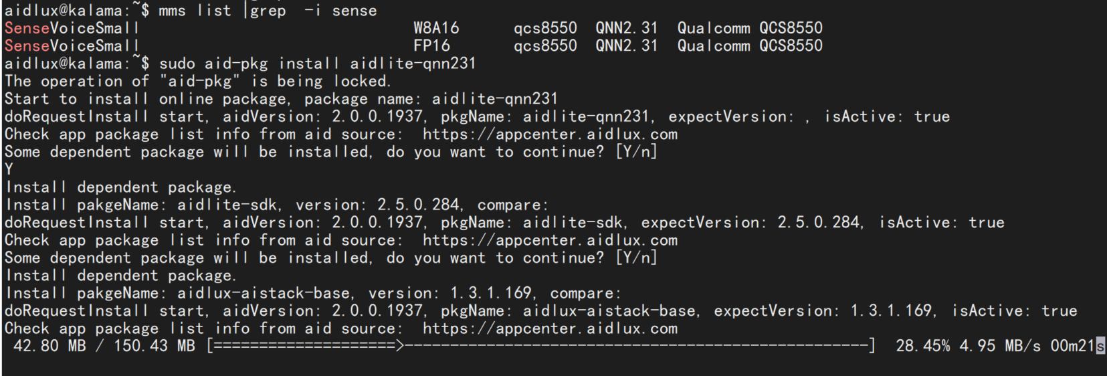
Task: Click the typed Y response line
Action: click(x=9, y=169)
